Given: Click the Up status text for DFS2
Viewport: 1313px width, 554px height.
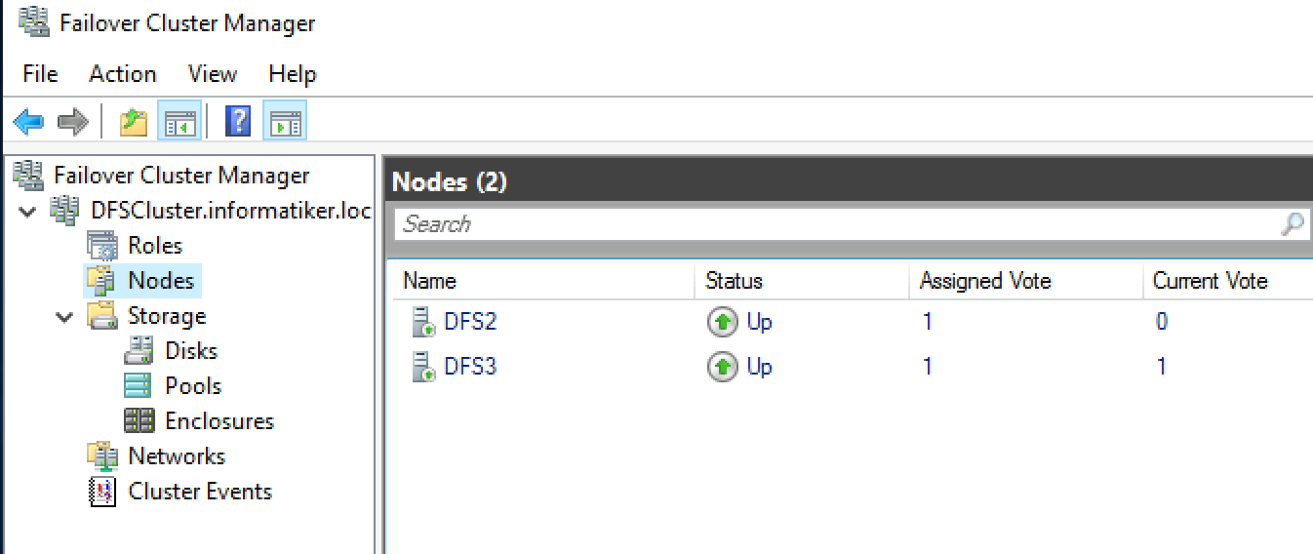Looking at the screenshot, I should (x=759, y=322).
